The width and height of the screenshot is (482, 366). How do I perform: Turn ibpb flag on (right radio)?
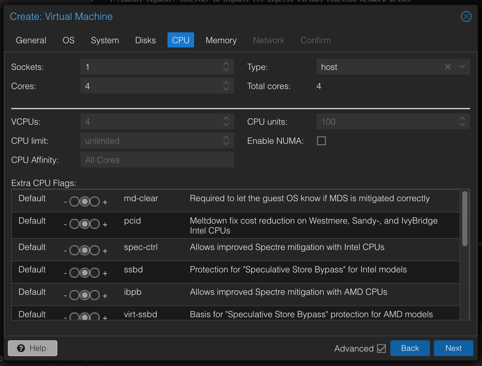click(x=95, y=295)
